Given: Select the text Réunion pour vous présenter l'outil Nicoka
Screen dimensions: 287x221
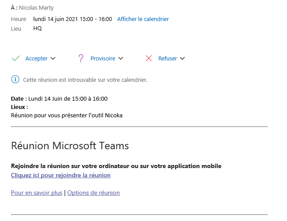Looking at the screenshot, I should coord(66,116).
